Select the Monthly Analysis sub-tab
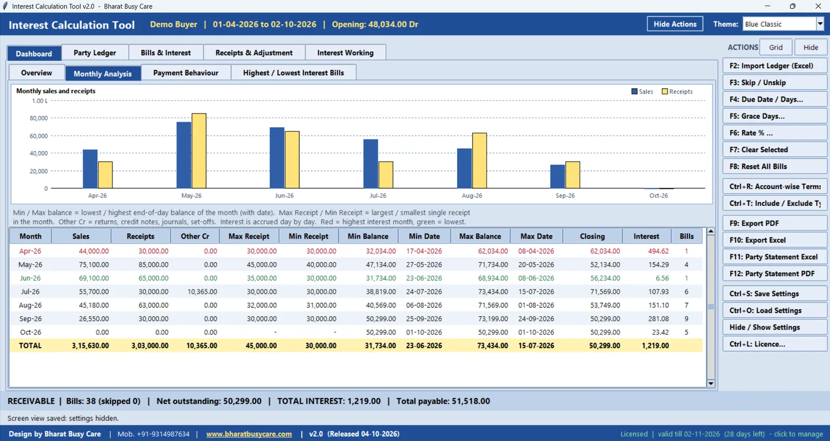830x441 pixels. pos(103,74)
